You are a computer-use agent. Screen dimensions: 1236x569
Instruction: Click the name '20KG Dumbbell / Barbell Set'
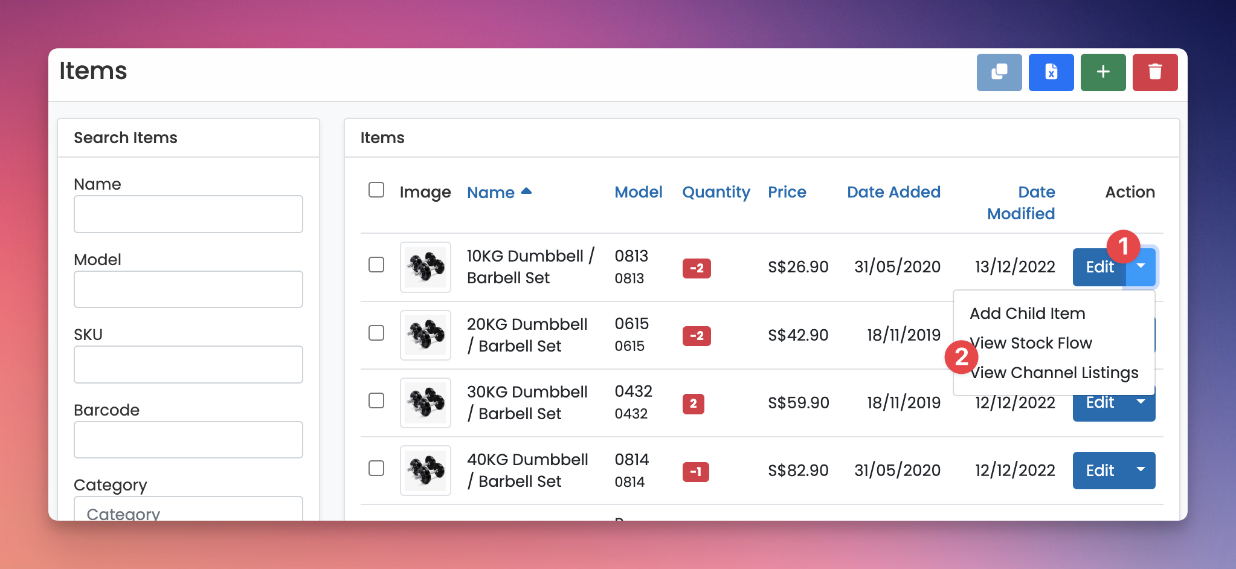coord(527,335)
